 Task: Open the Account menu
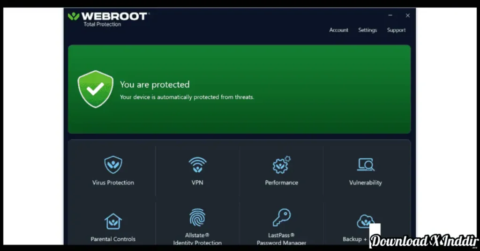pos(338,30)
